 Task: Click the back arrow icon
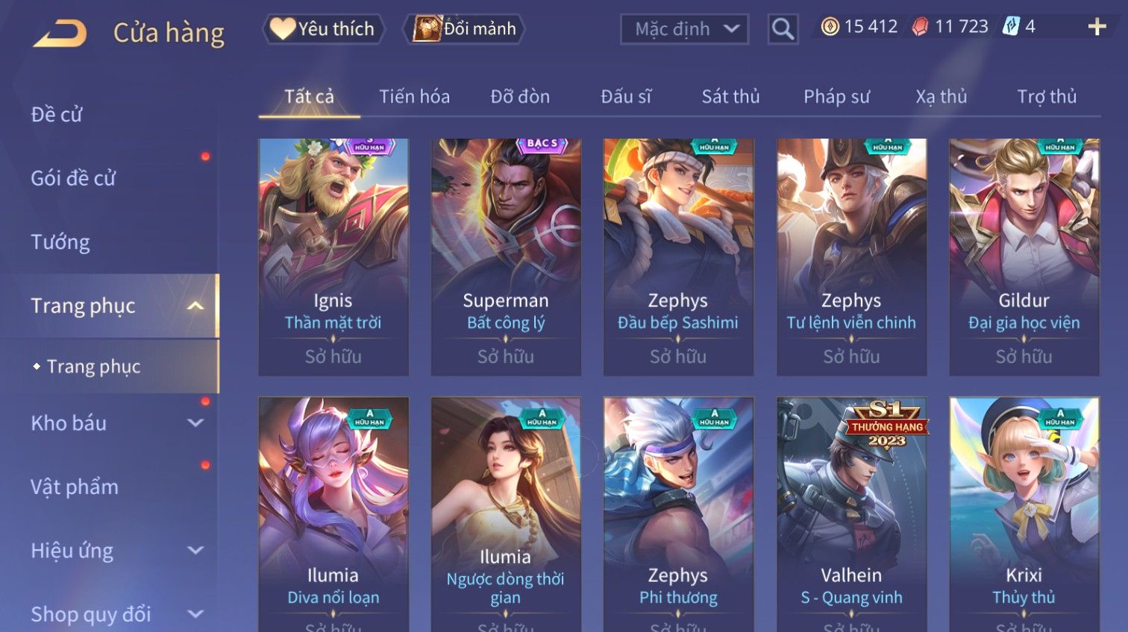click(60, 34)
